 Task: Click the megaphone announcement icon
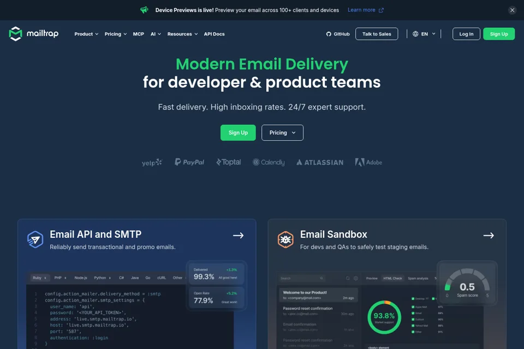coord(144,10)
